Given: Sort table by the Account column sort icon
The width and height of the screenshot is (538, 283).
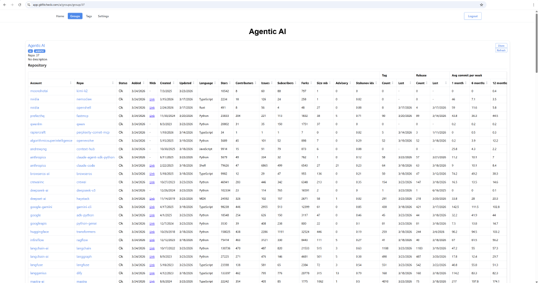Looking at the screenshot, I should coord(71,83).
